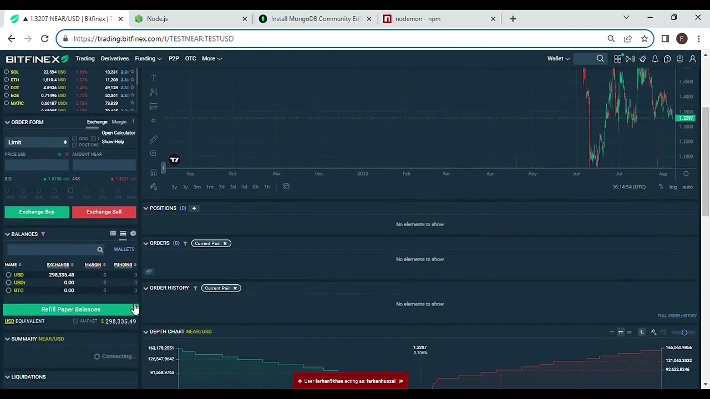This screenshot has width=710, height=399.
Task: Open the Limit order type dropdown
Action: tap(37, 142)
